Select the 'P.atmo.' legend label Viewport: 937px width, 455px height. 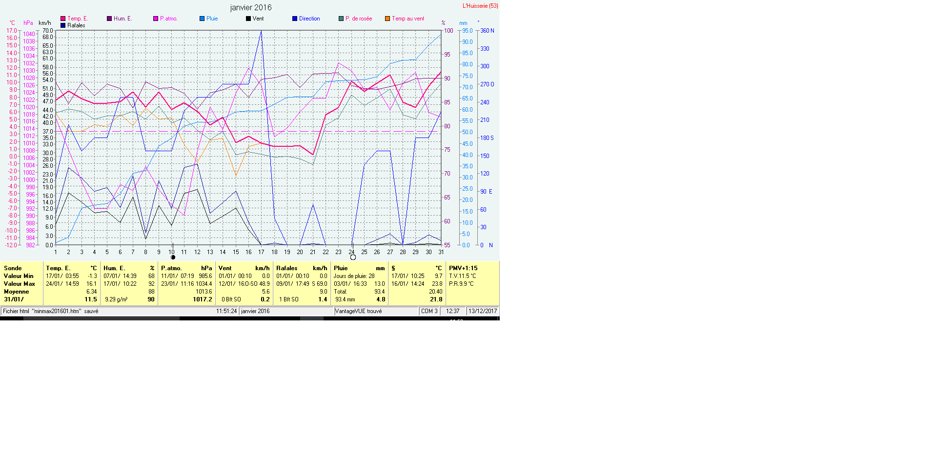[x=169, y=19]
